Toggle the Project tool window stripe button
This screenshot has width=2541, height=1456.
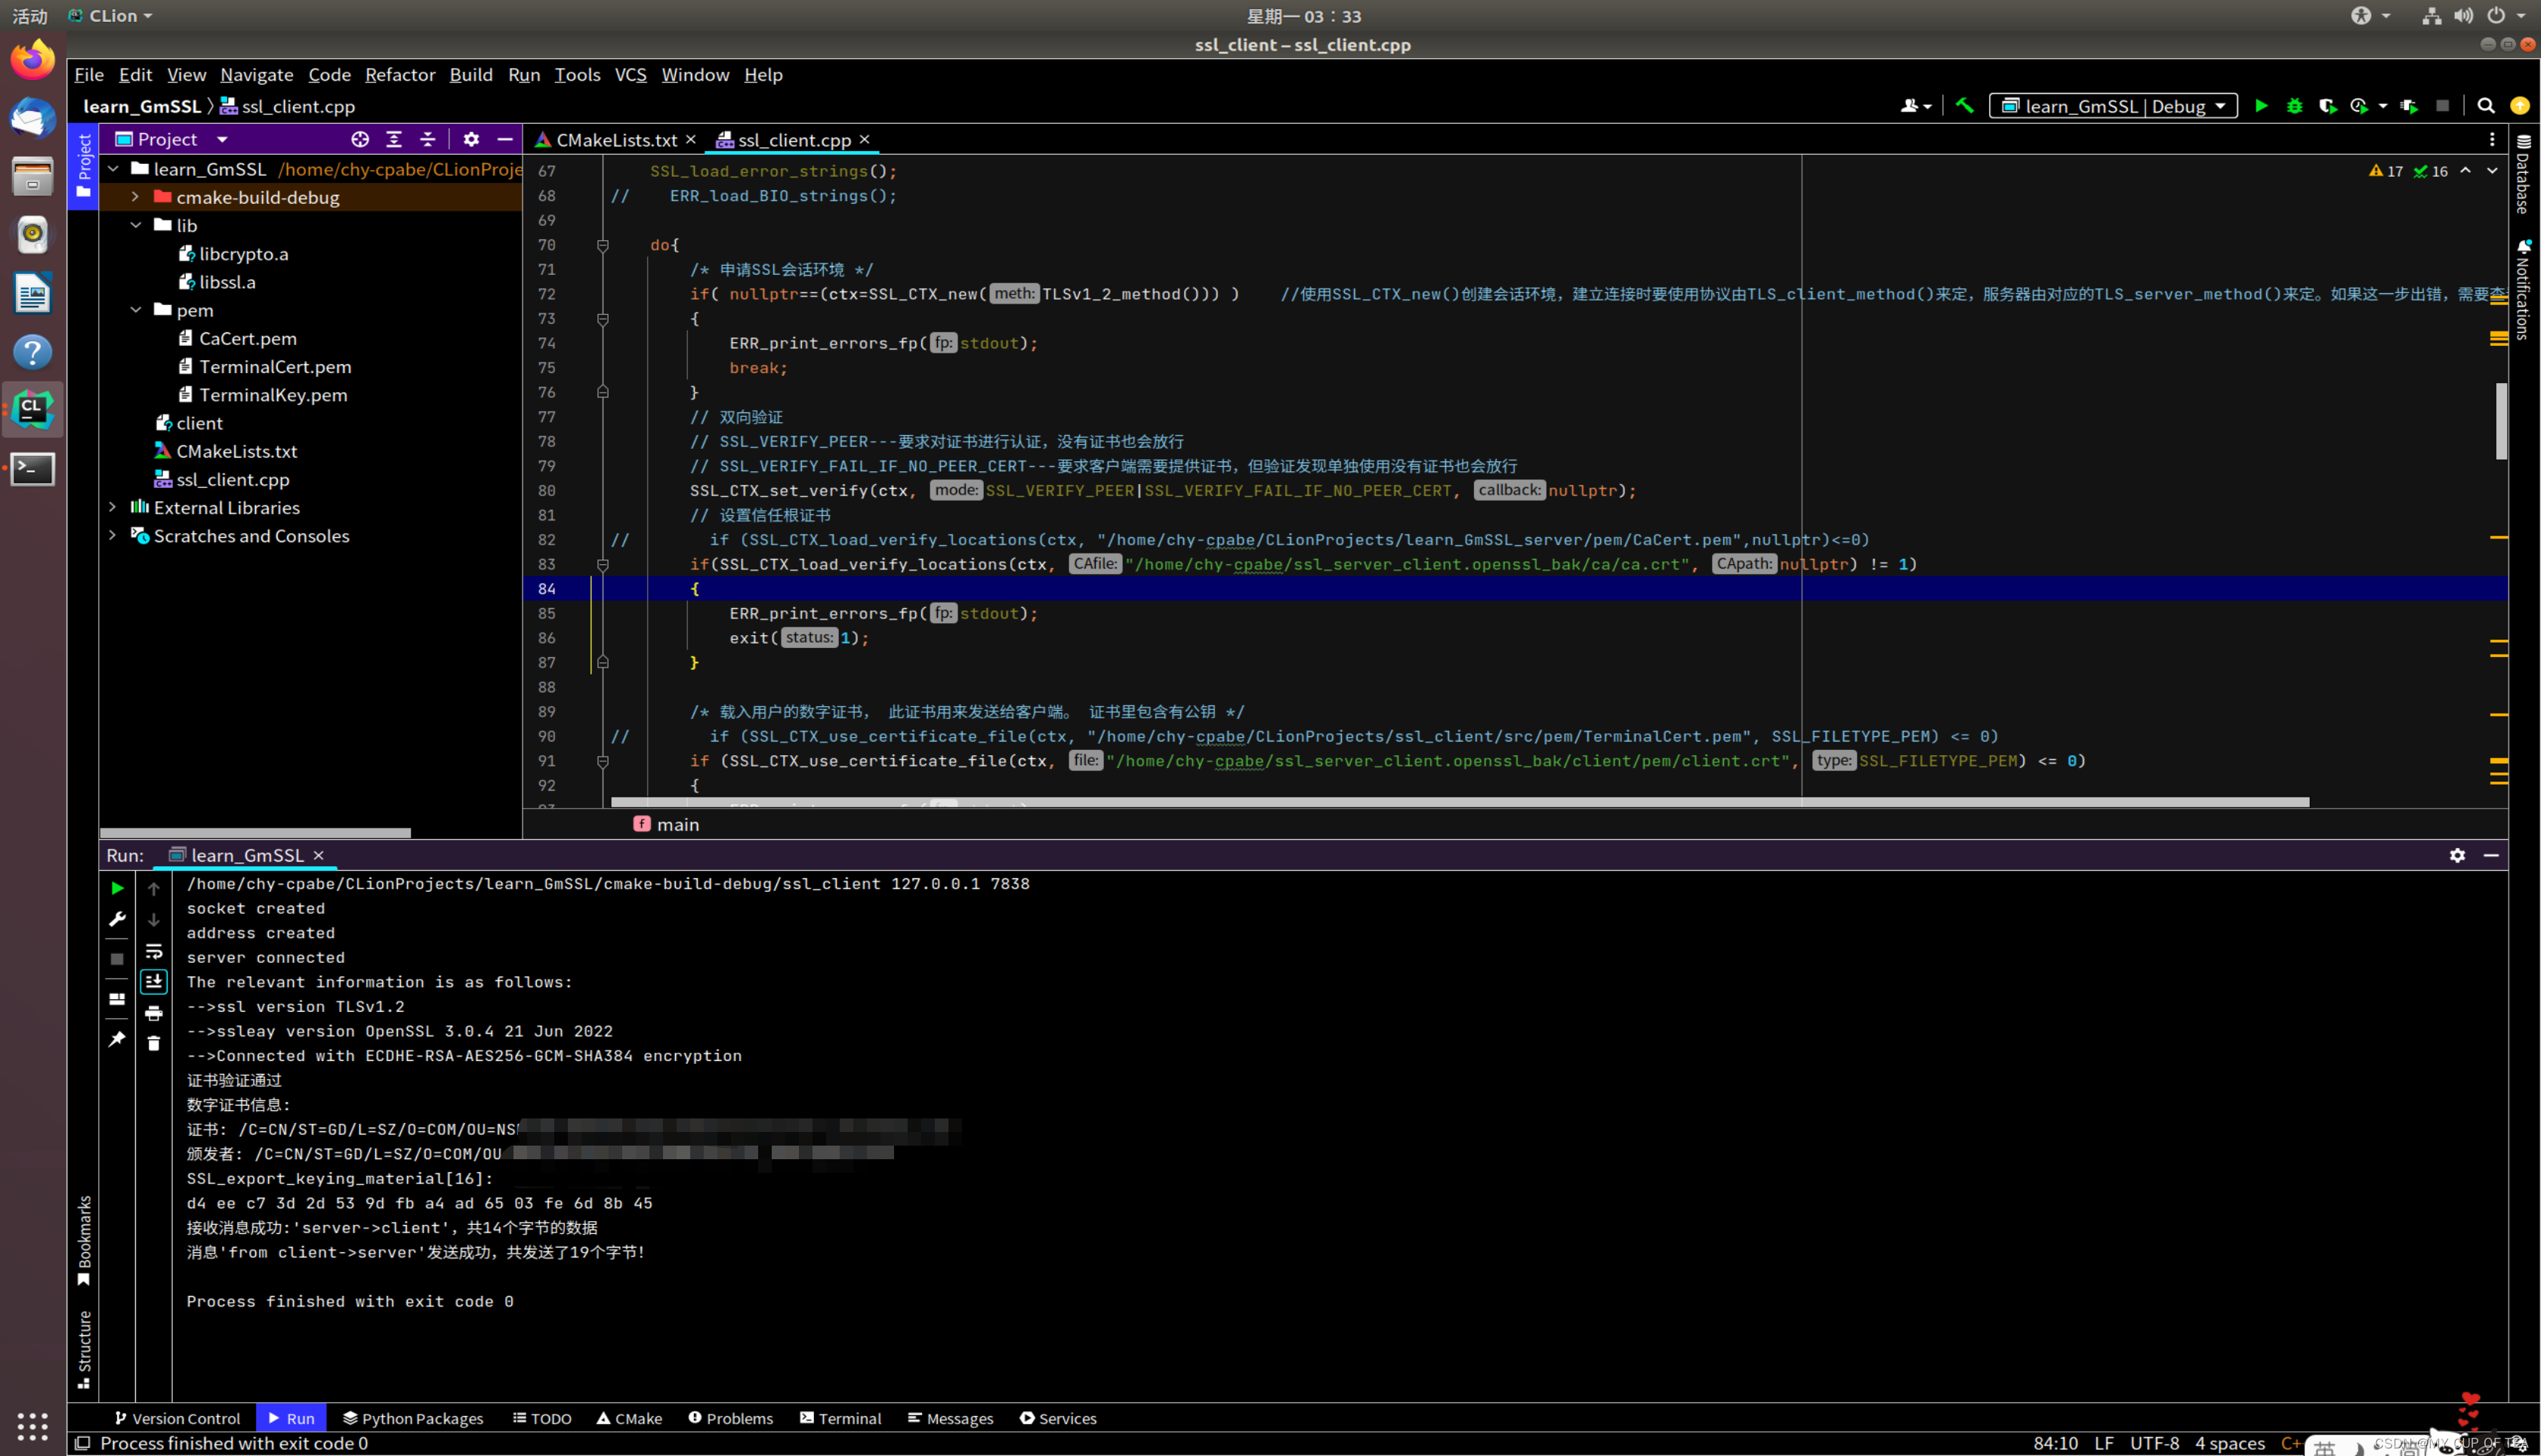click(x=84, y=166)
